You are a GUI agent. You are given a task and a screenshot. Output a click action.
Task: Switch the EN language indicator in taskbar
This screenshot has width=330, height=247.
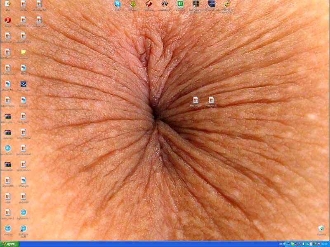281,244
